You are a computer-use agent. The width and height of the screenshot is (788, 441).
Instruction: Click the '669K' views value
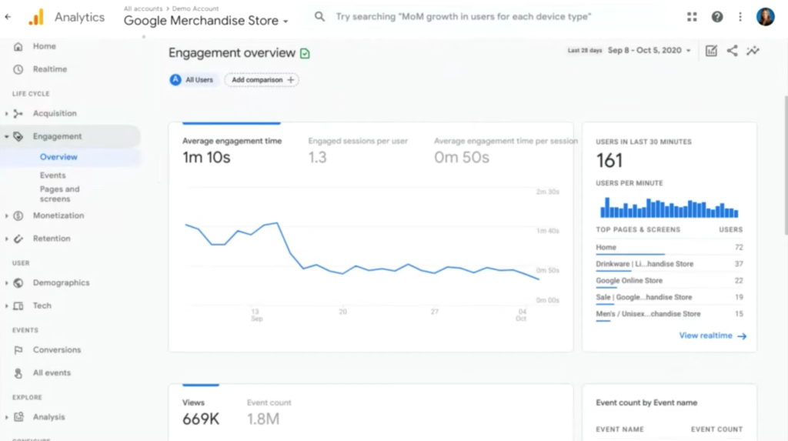(x=201, y=419)
